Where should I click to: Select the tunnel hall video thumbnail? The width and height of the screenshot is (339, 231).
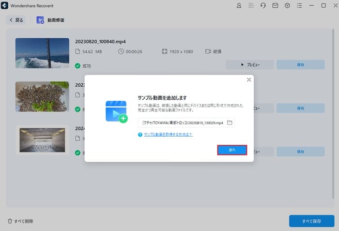pyautogui.click(x=43, y=140)
